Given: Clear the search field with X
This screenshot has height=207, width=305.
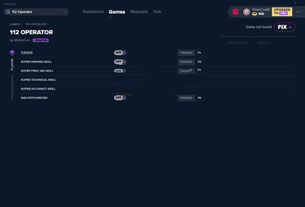Looking at the screenshot, I should click(65, 12).
